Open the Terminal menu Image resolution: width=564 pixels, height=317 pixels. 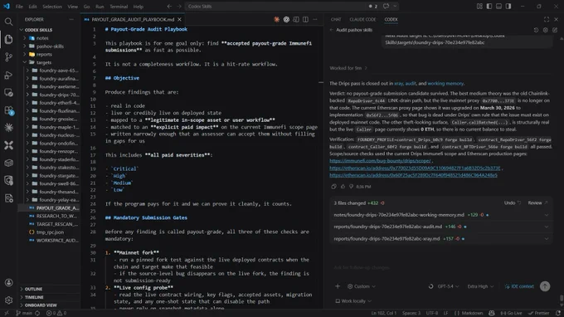coord(119,7)
